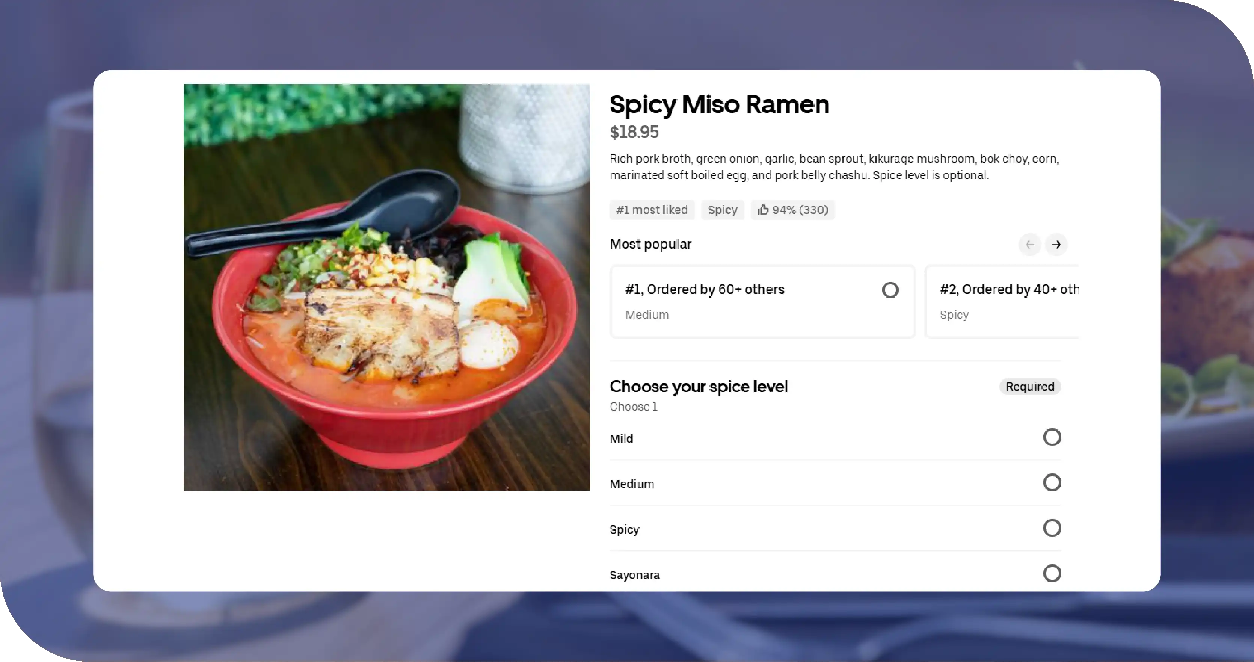
Task: Click the $18.95 price
Action: (634, 133)
